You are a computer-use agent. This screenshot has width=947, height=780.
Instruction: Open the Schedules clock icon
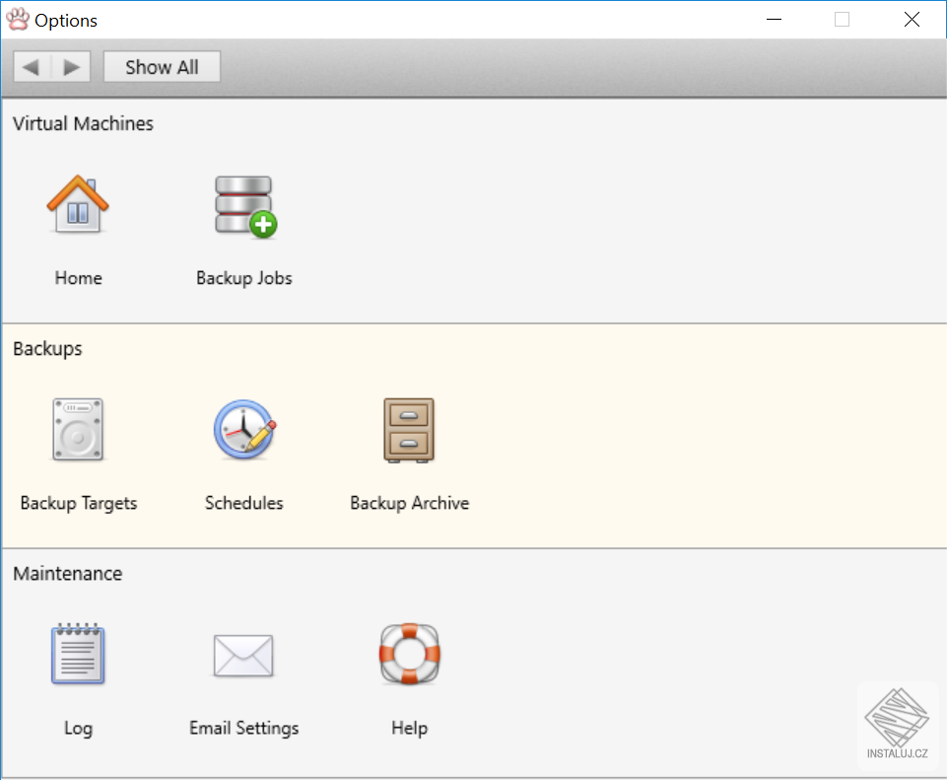pyautogui.click(x=244, y=429)
